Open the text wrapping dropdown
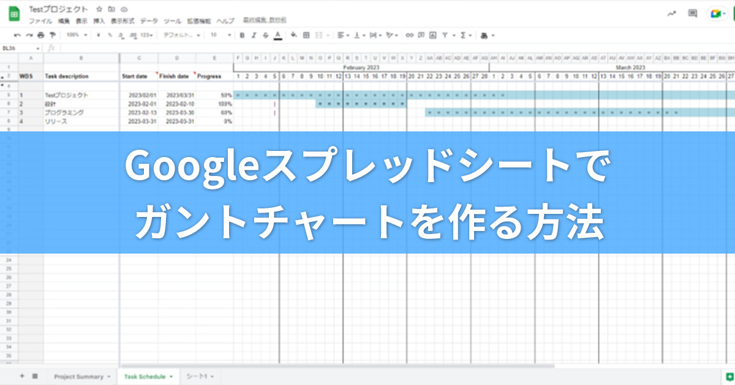This screenshot has height=385, width=735. [x=375, y=35]
